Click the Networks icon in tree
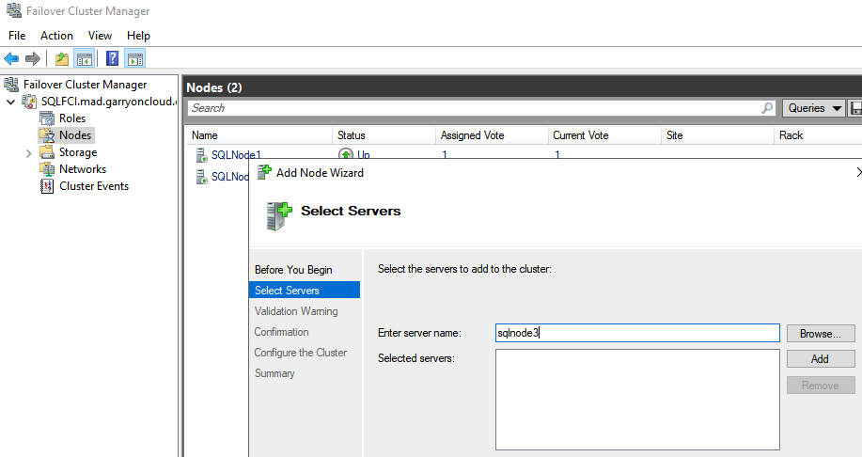 pos(47,169)
